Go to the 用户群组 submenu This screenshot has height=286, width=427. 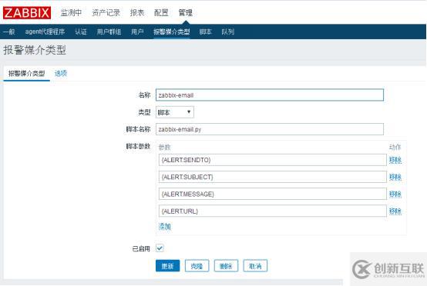point(109,32)
